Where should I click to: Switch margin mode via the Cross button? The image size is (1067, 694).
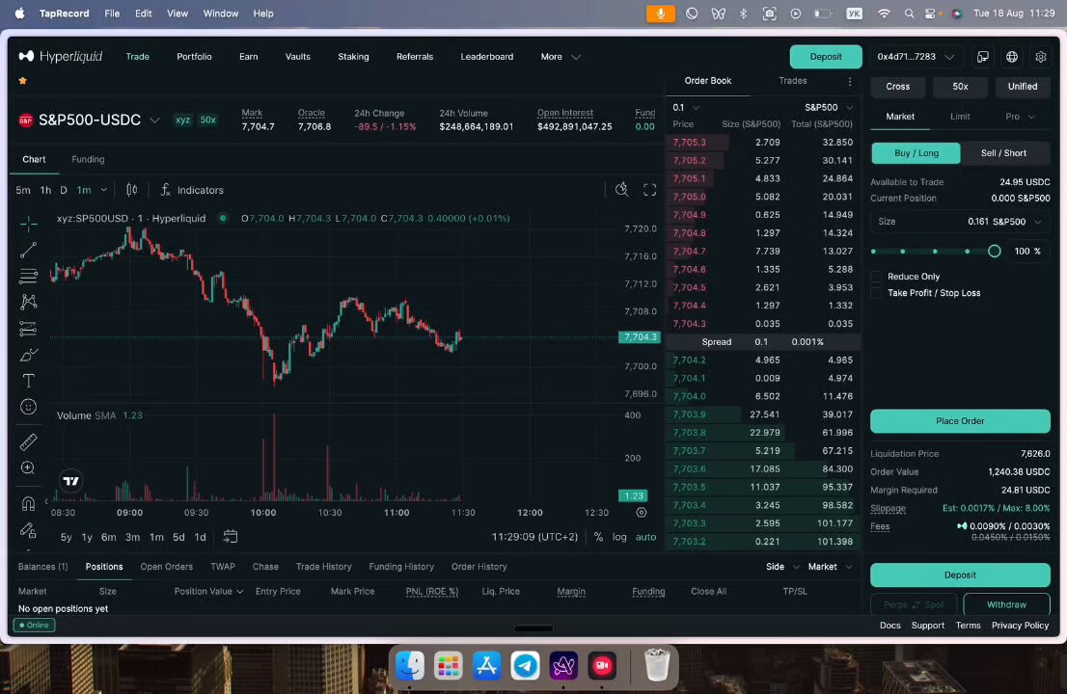[897, 87]
